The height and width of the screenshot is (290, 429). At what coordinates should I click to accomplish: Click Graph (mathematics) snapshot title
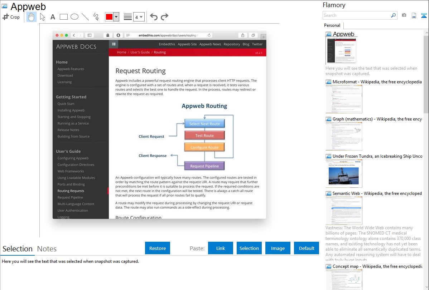[377, 119]
